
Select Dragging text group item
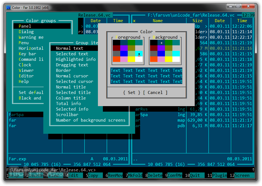[72, 65]
